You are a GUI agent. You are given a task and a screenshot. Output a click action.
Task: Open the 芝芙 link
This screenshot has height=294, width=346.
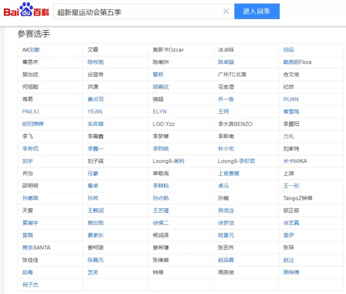click(93, 272)
